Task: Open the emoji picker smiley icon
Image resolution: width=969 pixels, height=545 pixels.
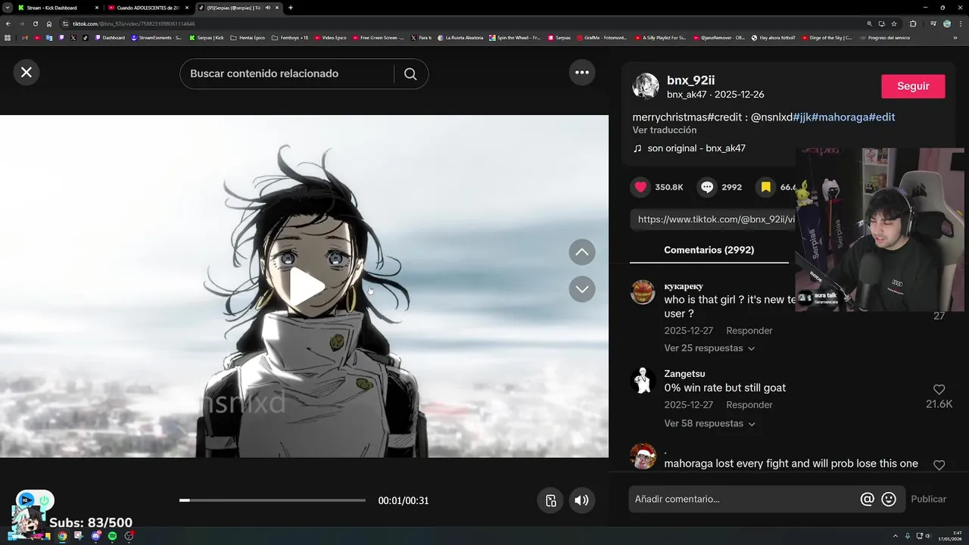Action: 889,499
